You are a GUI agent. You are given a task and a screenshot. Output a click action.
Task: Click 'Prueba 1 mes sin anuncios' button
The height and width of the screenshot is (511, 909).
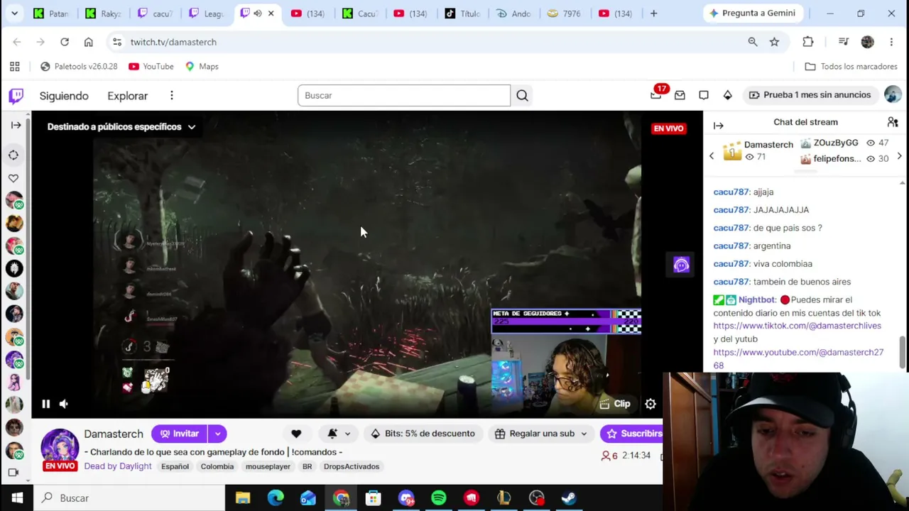[x=810, y=95]
